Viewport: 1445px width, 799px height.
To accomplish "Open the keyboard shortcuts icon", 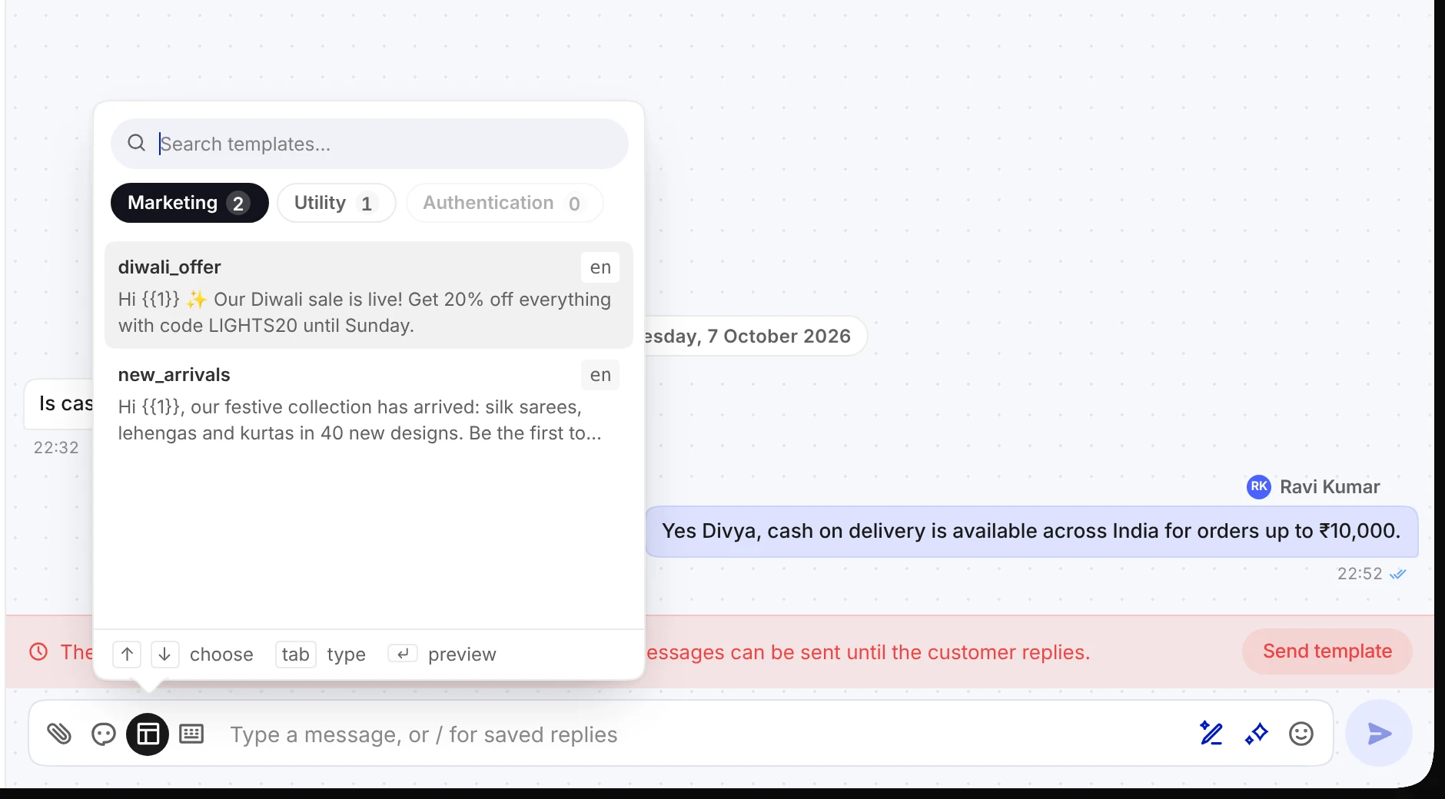I will [191, 734].
